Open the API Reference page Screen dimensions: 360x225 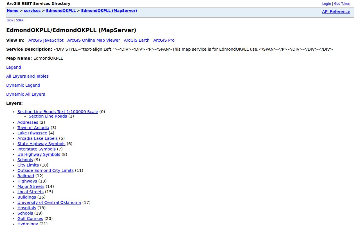point(336,12)
